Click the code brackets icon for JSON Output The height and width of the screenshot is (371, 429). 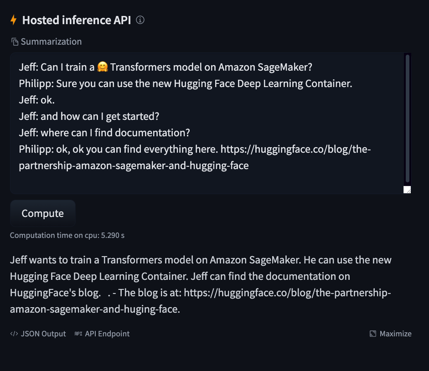[x=14, y=334]
